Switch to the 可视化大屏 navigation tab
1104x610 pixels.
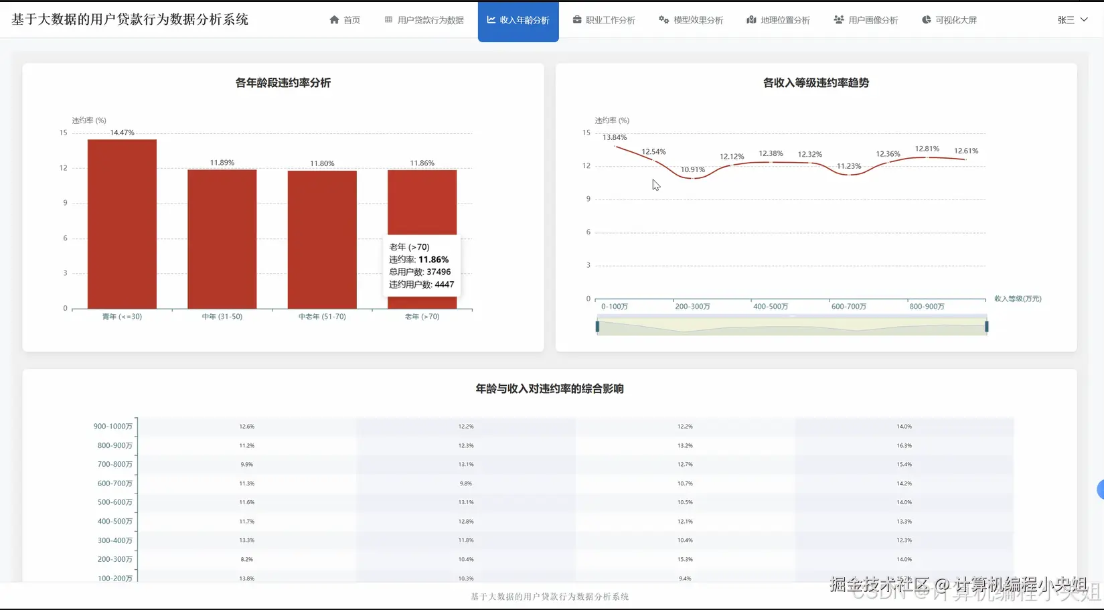(x=950, y=19)
